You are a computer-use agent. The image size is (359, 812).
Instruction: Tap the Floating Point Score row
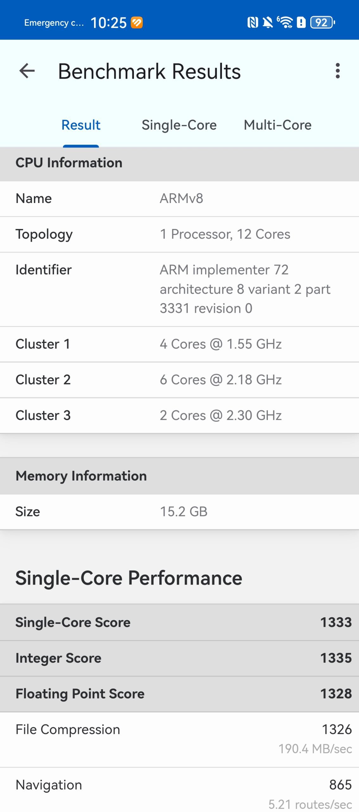(x=179, y=694)
